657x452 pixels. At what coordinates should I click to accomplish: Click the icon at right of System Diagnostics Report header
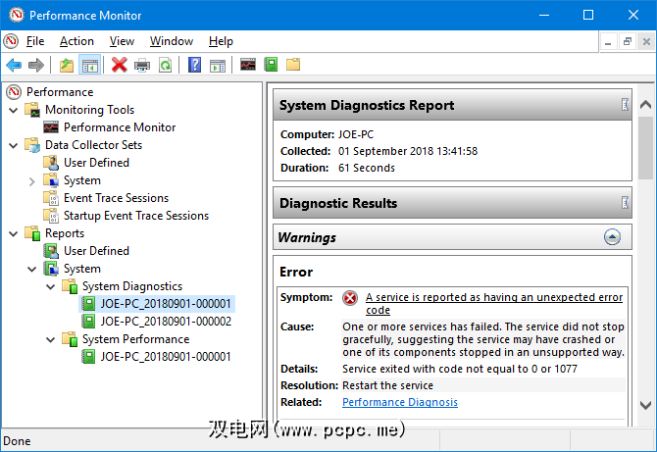(x=625, y=105)
